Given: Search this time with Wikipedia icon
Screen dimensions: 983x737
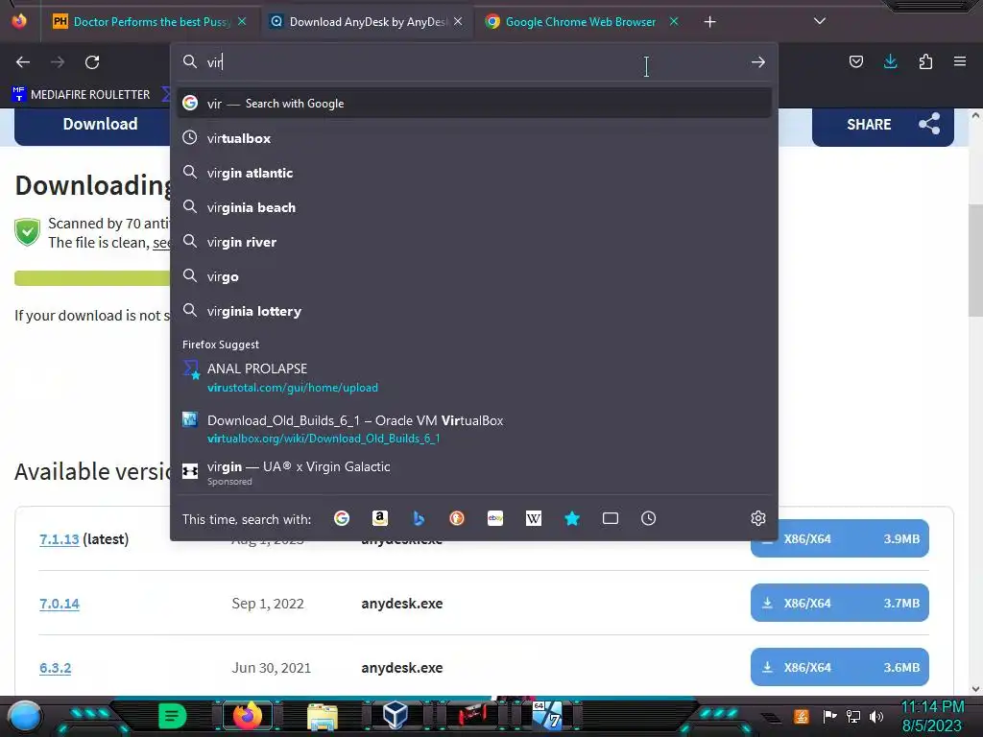Looking at the screenshot, I should click(x=534, y=518).
